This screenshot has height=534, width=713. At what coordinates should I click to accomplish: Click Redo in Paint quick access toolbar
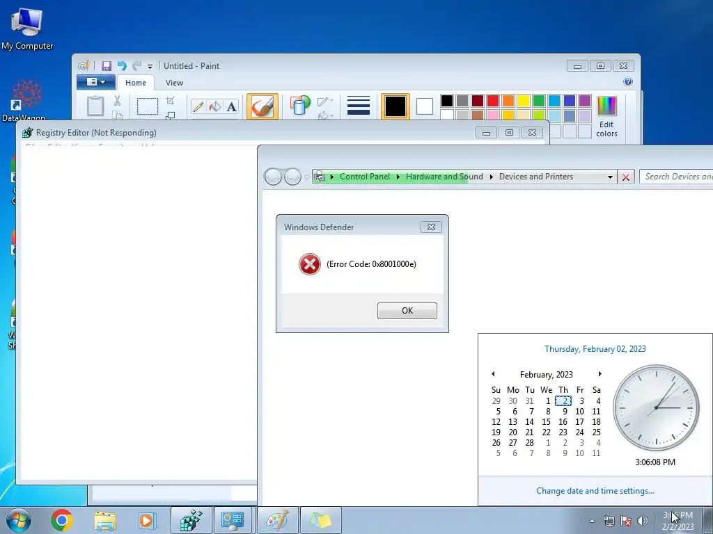click(136, 66)
